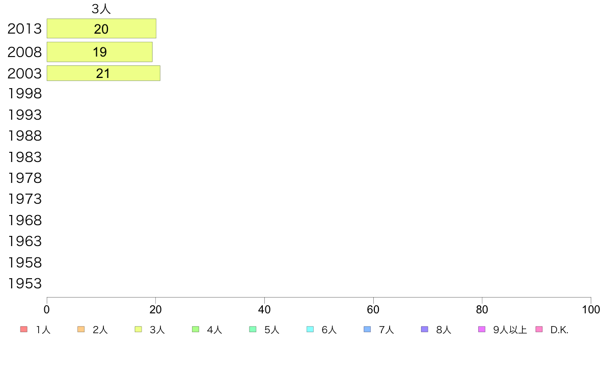Click the orange 2人 legend swatch
This screenshot has height=375, width=605.
(80, 329)
